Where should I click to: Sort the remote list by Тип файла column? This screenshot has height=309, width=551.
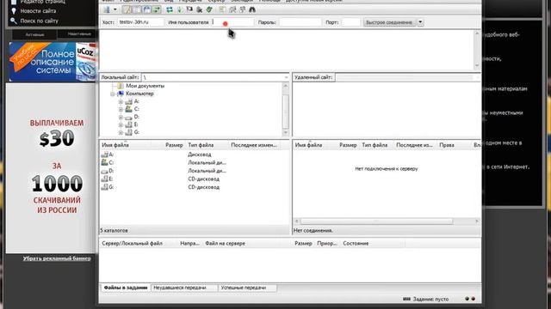point(376,145)
